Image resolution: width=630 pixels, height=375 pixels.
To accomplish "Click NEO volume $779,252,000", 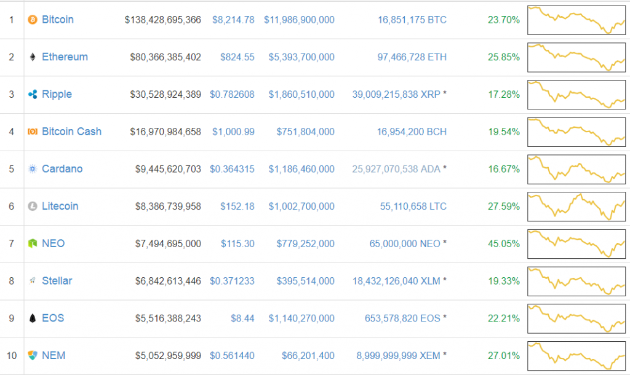I will [305, 243].
